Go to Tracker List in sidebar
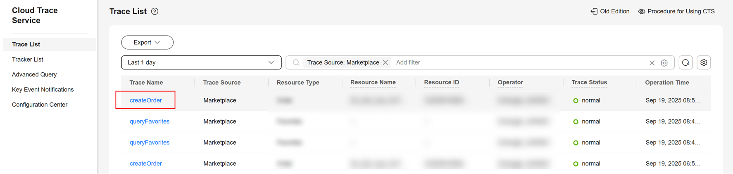The image size is (733, 174). [28, 60]
